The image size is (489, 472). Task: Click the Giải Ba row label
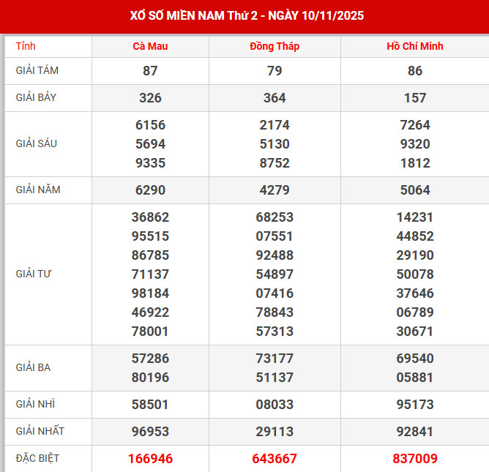[x=34, y=367]
